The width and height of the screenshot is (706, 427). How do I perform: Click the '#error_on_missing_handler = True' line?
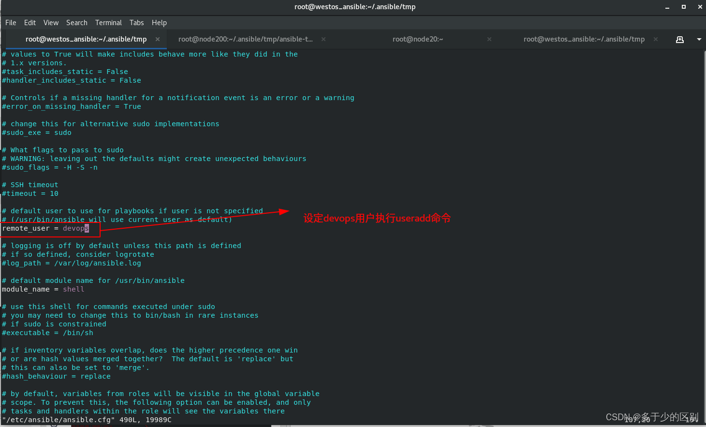point(72,106)
